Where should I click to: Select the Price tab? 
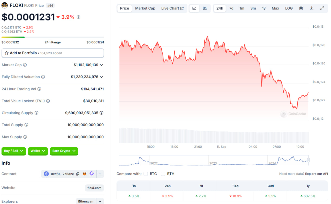click(124, 8)
